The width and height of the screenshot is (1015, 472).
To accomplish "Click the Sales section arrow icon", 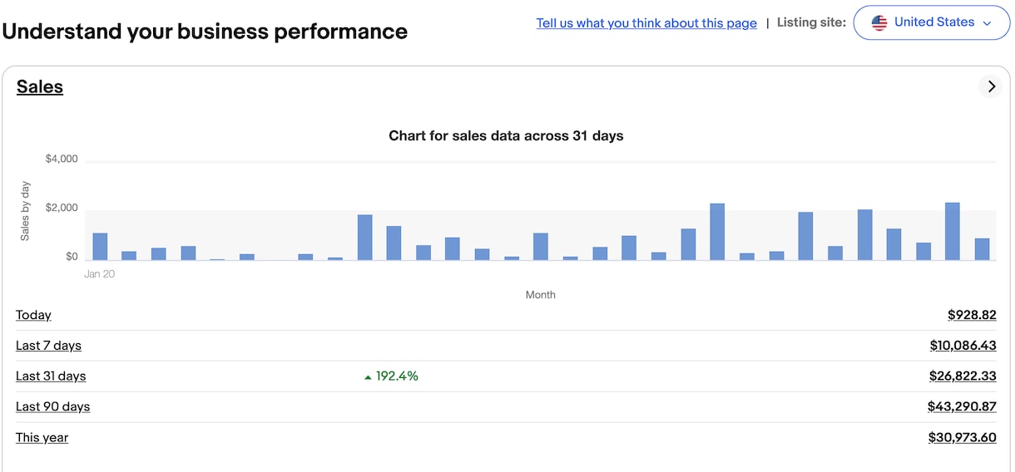I will pos(990,86).
